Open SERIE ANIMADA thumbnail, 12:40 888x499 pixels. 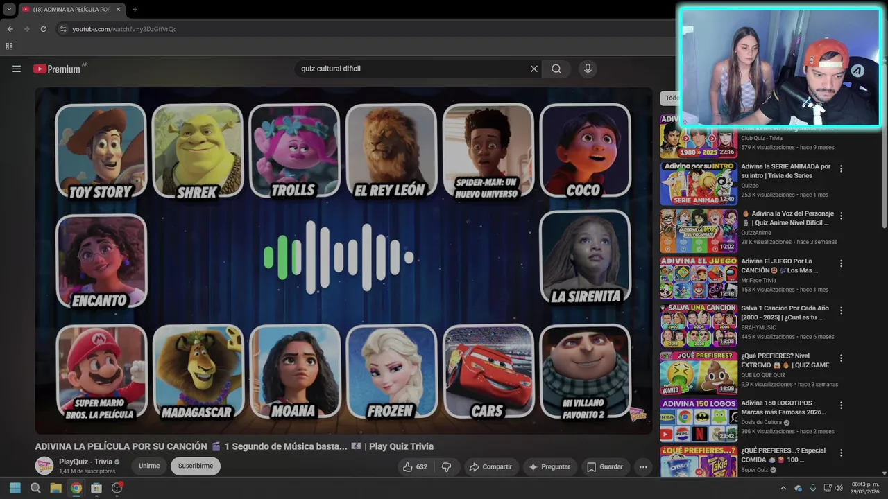click(x=698, y=184)
